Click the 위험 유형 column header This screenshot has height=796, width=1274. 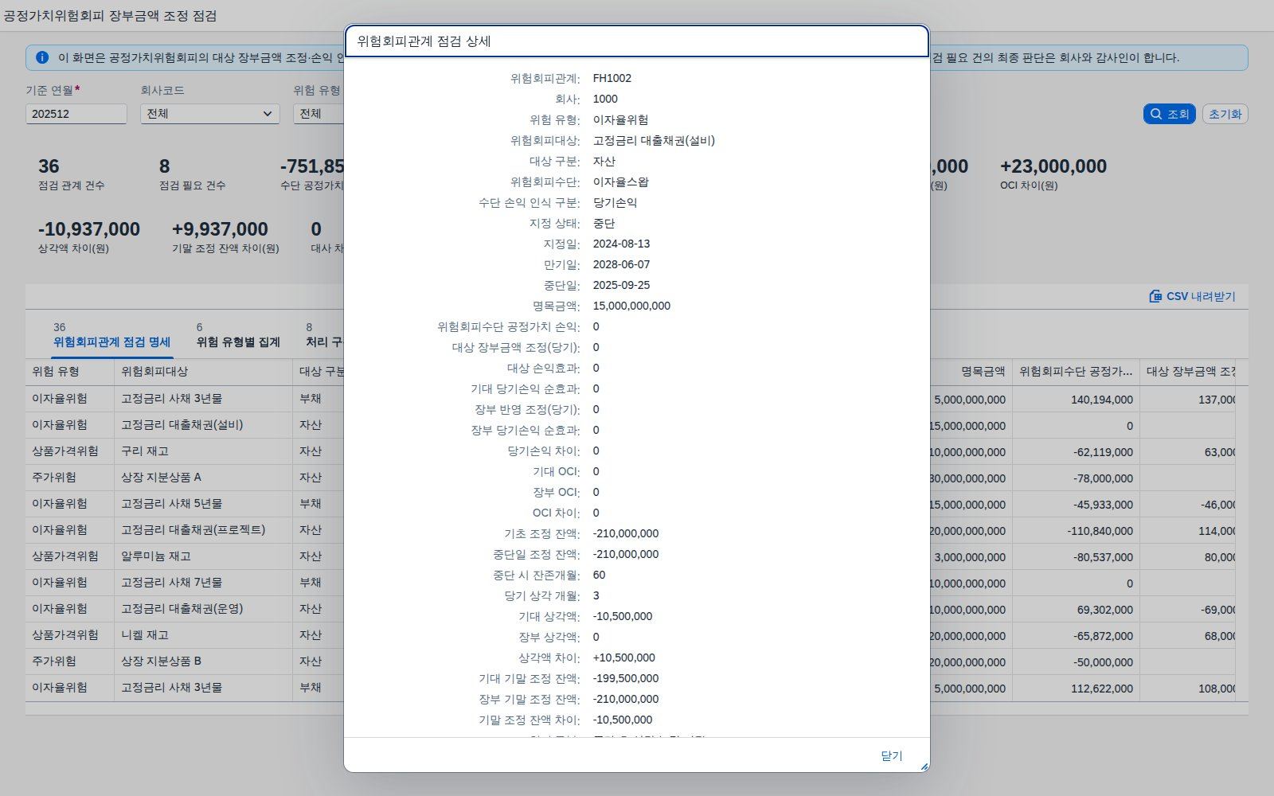click(x=70, y=371)
